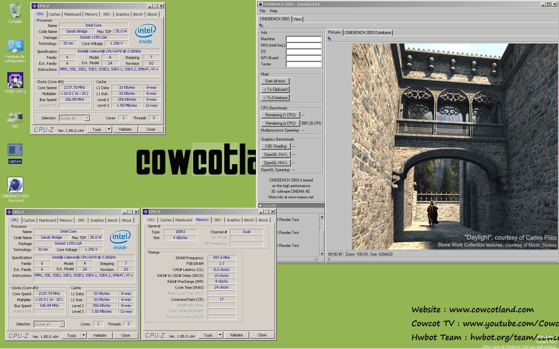Open Panneau de configuration desktop icon

coord(15,51)
